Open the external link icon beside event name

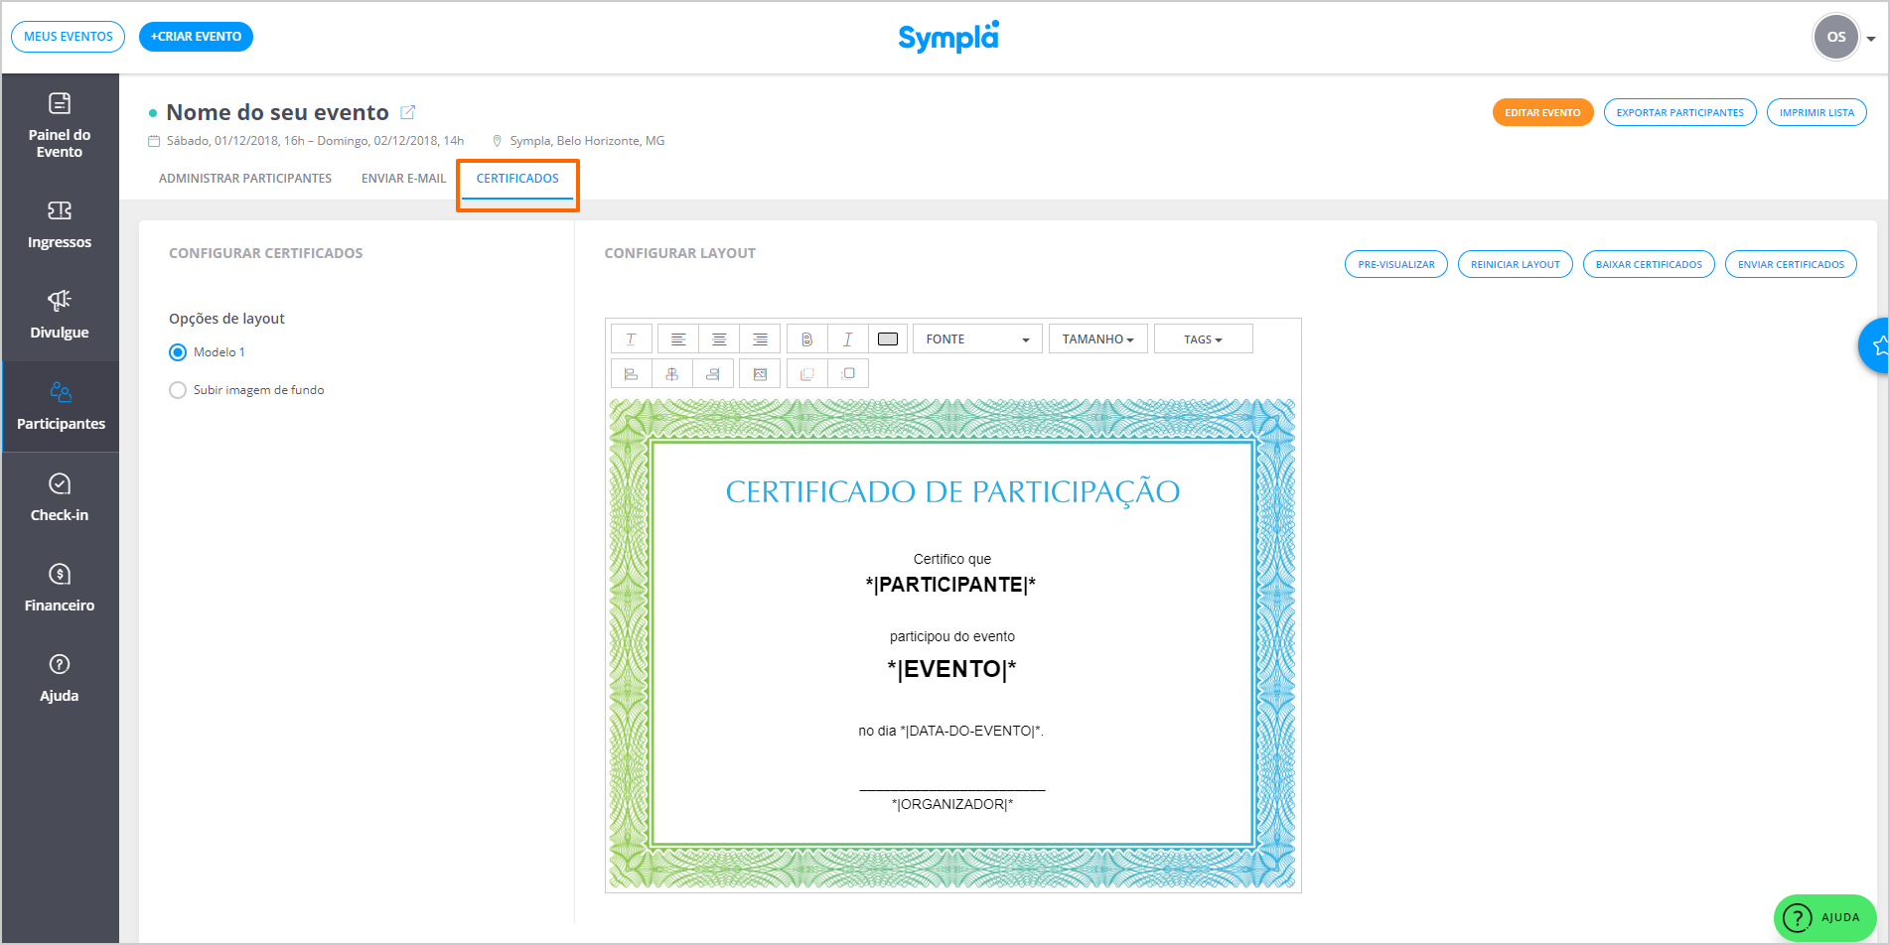point(407,112)
